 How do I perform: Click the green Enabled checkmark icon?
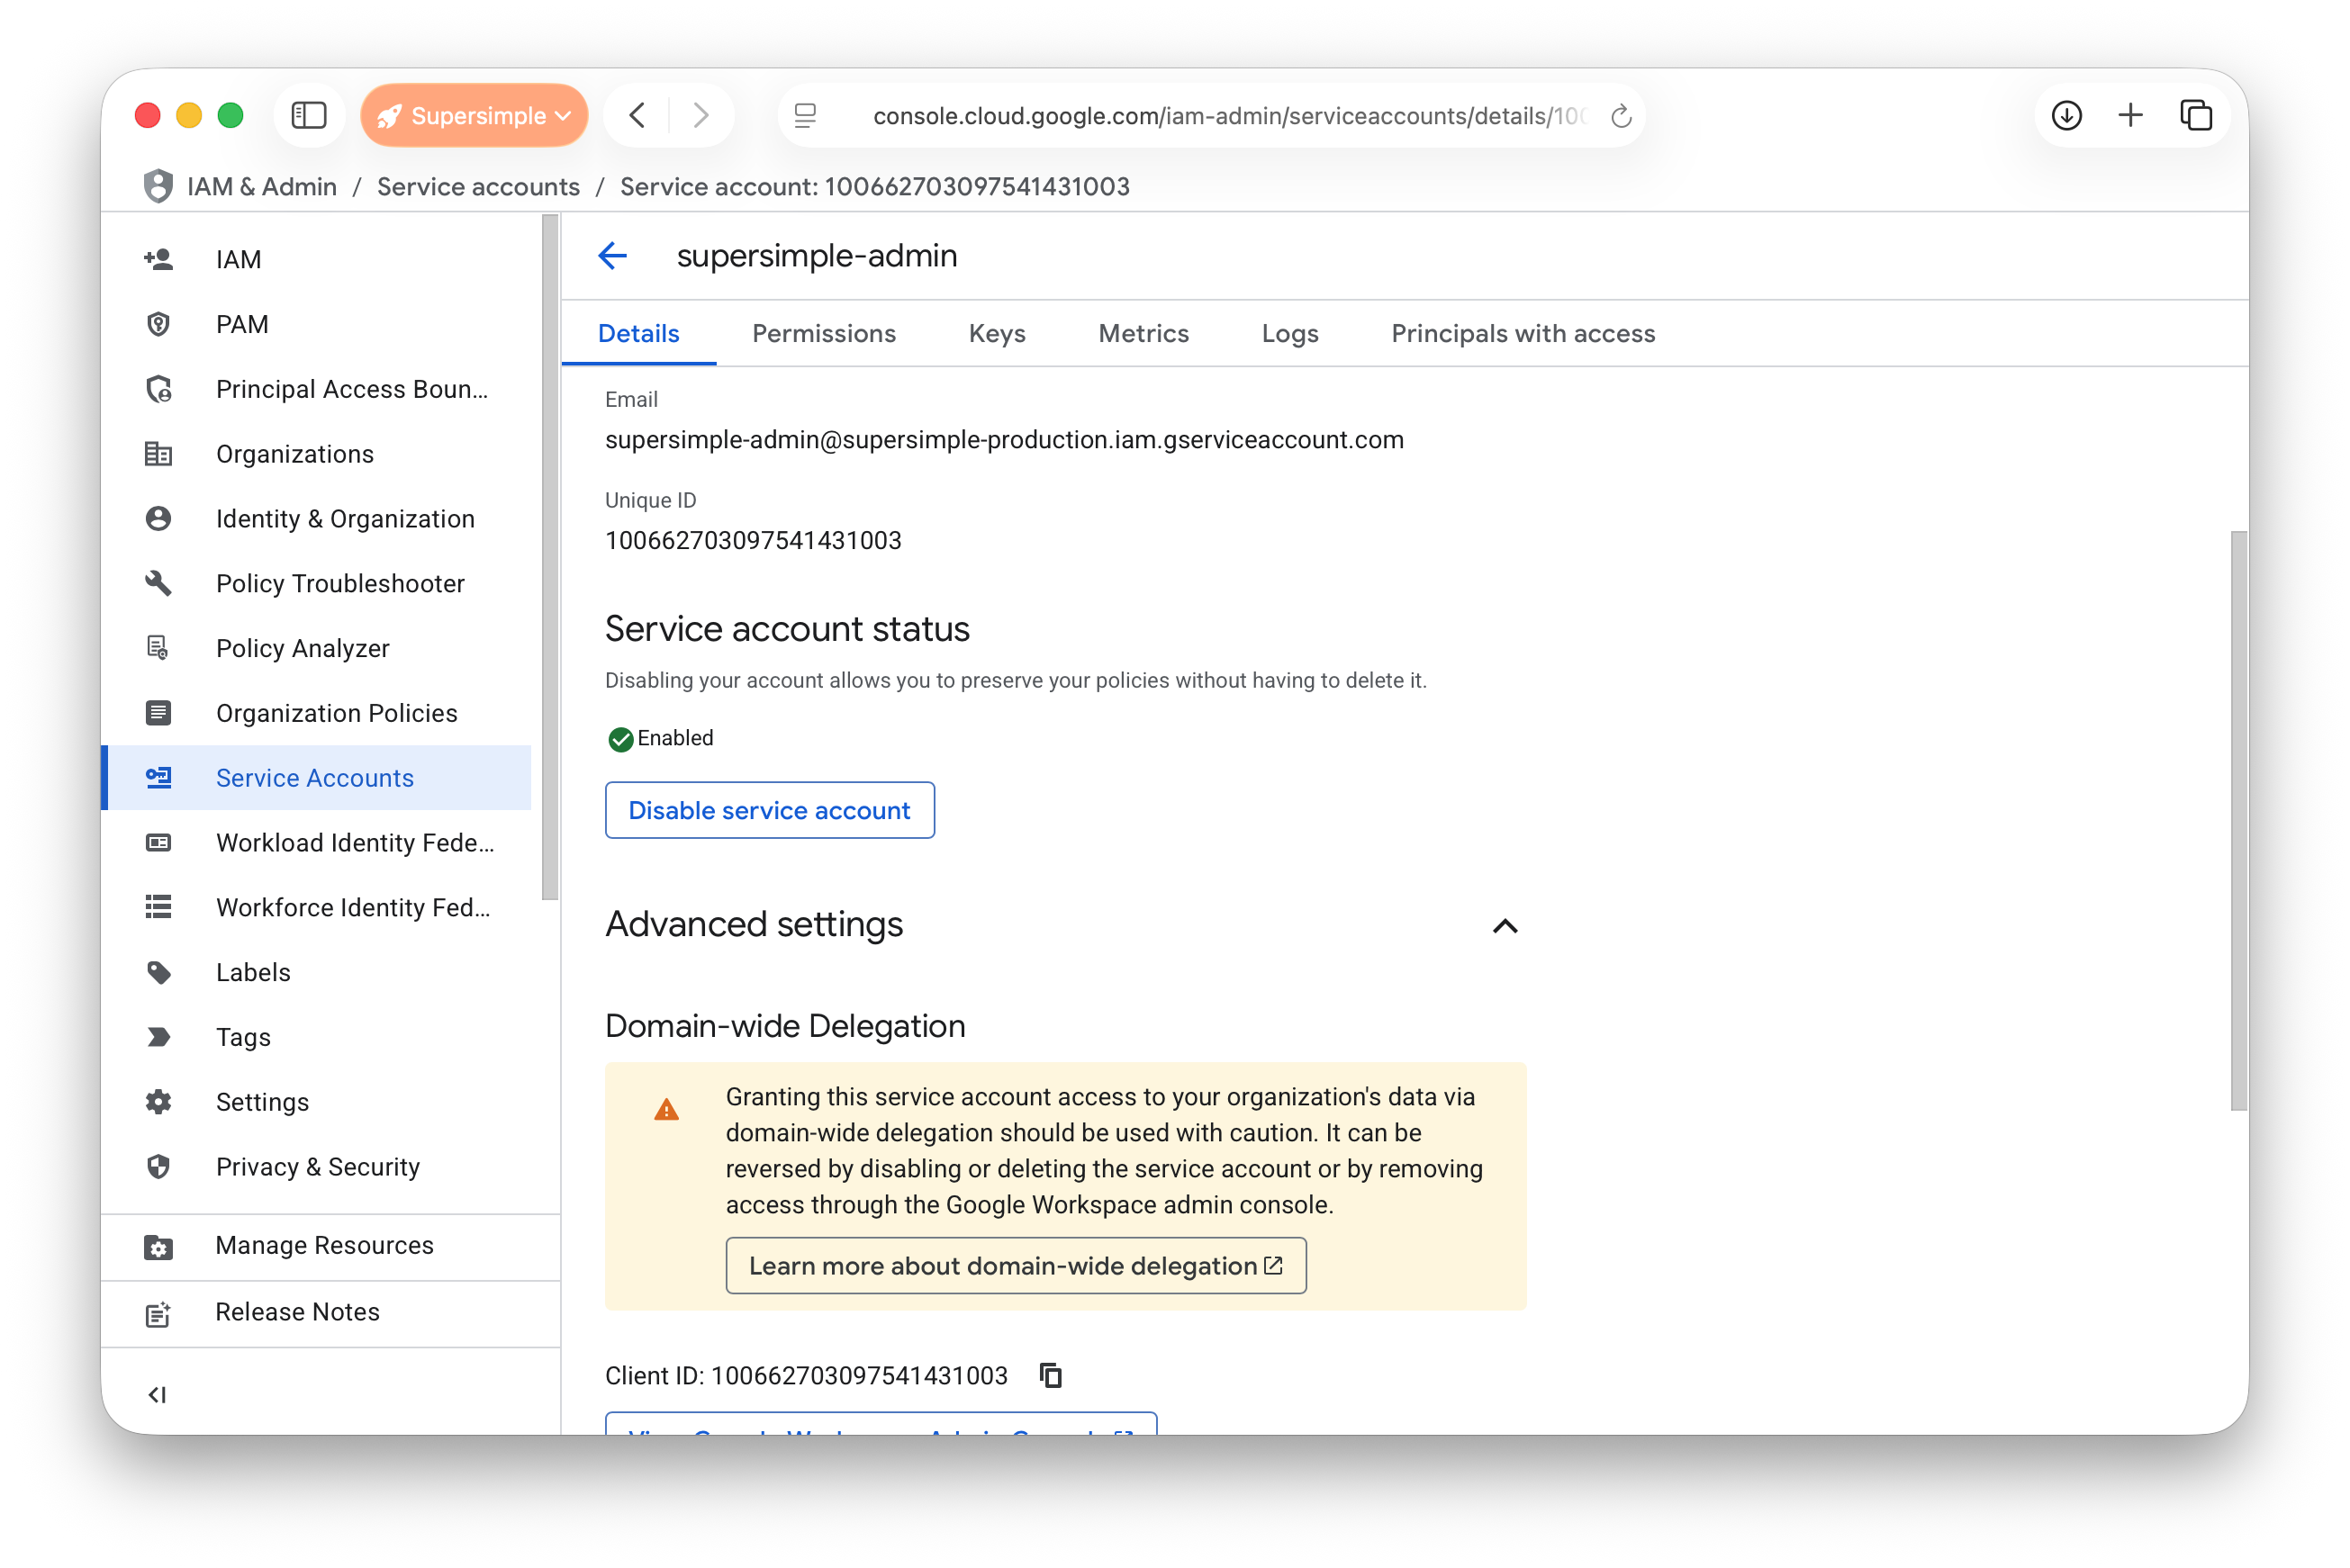(620, 739)
